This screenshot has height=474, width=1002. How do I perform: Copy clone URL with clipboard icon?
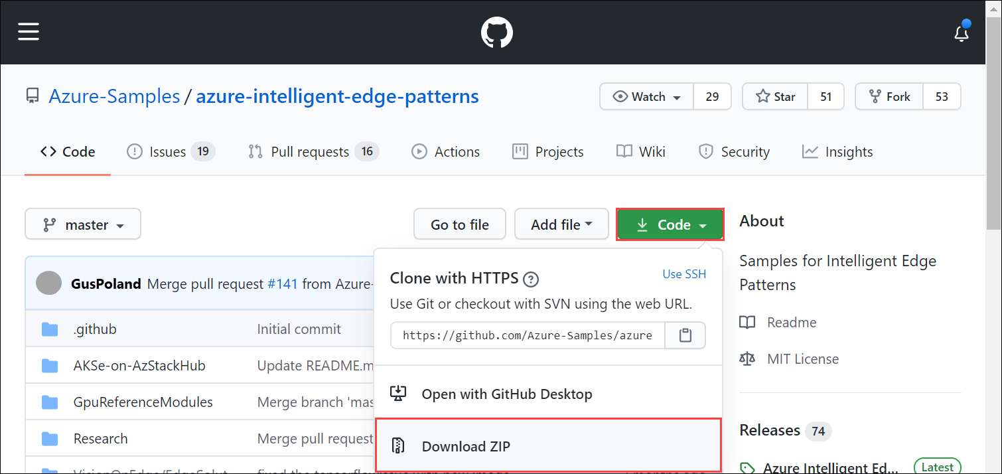[685, 335]
